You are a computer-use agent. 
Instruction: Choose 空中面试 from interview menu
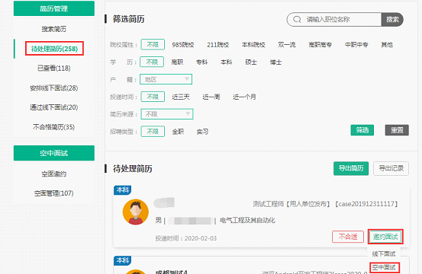pos(385,267)
